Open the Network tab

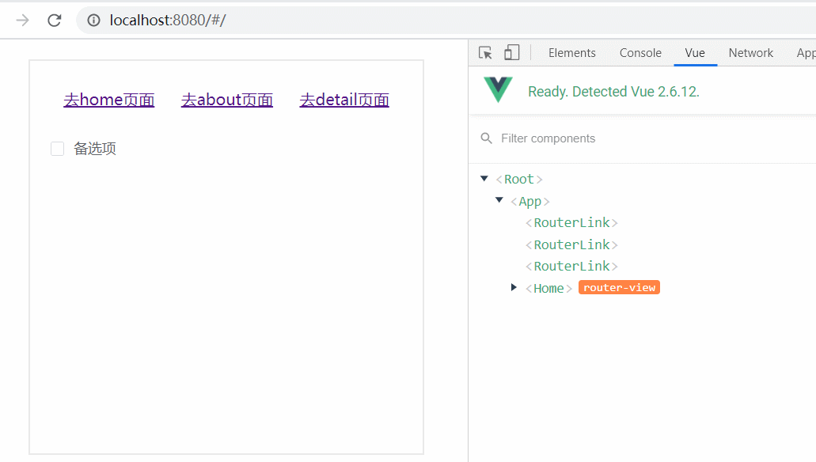click(x=750, y=52)
